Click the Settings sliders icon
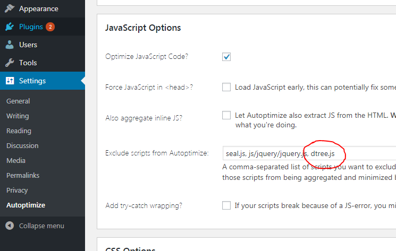 [10, 81]
